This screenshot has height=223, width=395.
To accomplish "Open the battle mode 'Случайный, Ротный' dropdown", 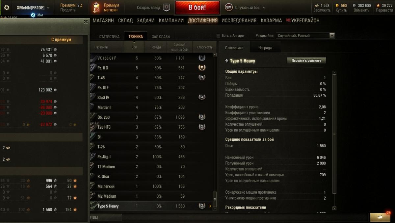I will (305, 36).
